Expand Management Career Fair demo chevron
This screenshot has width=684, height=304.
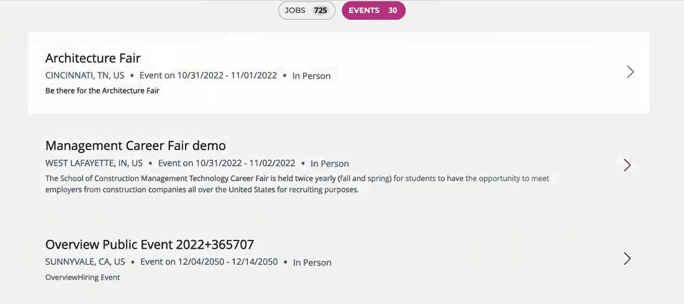point(627,165)
